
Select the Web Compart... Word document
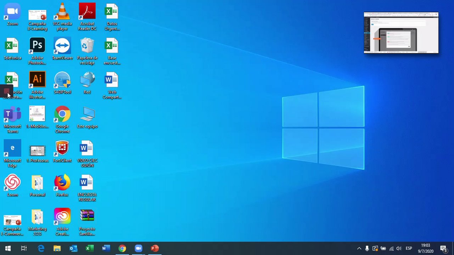[112, 85]
